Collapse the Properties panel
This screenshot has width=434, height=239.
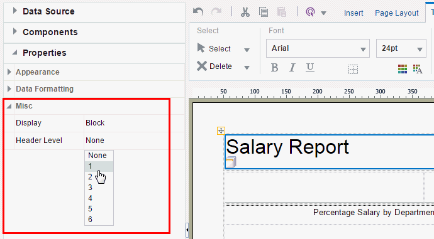14,52
